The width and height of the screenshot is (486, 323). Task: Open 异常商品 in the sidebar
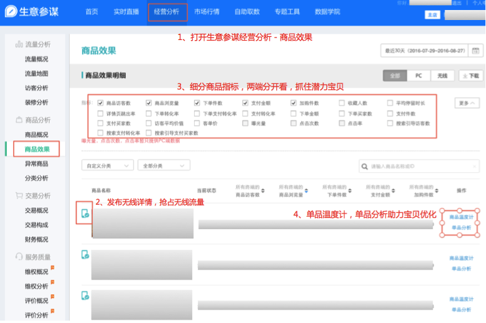tap(36, 164)
